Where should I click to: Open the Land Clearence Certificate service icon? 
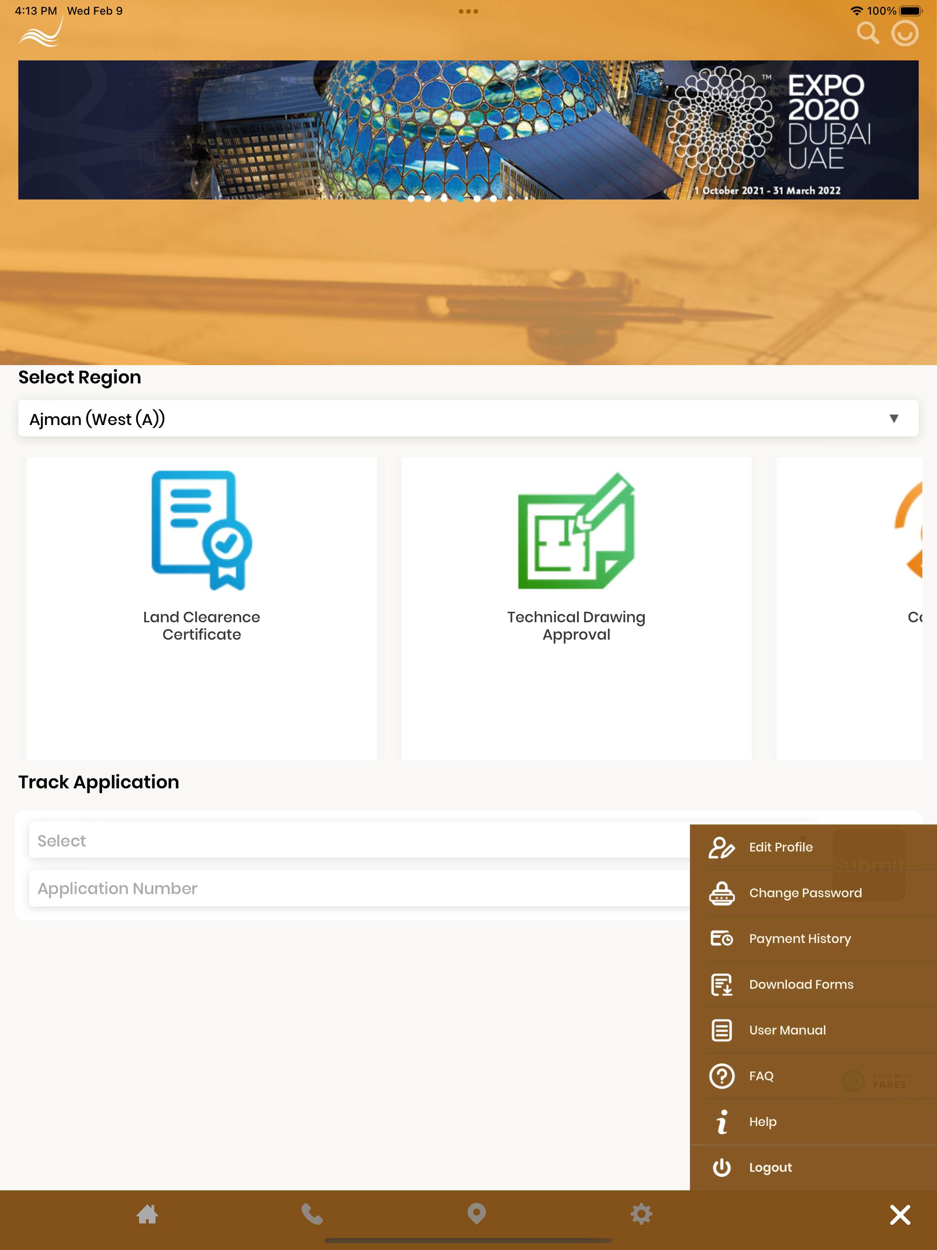pos(202,531)
